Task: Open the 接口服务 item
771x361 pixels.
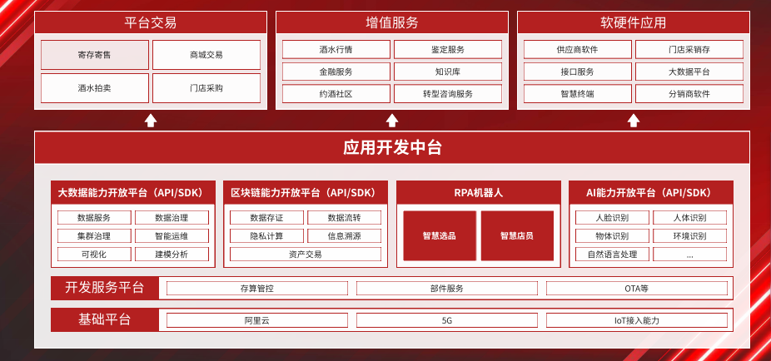Action: 578,72
